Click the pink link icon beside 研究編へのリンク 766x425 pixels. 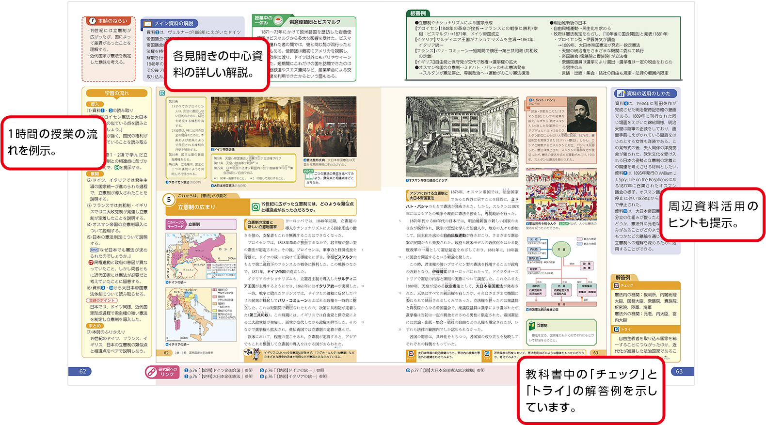tap(151, 372)
